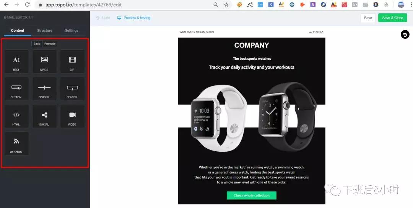Pick the BUTTON content block
413x208 pixels.
click(16, 89)
